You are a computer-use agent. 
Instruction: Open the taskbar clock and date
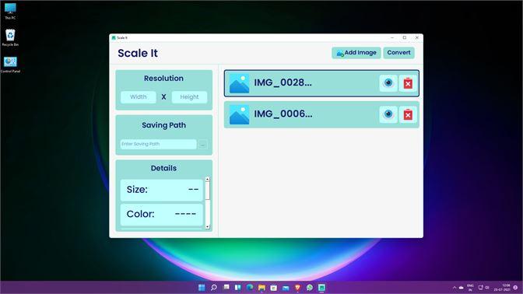click(502, 288)
